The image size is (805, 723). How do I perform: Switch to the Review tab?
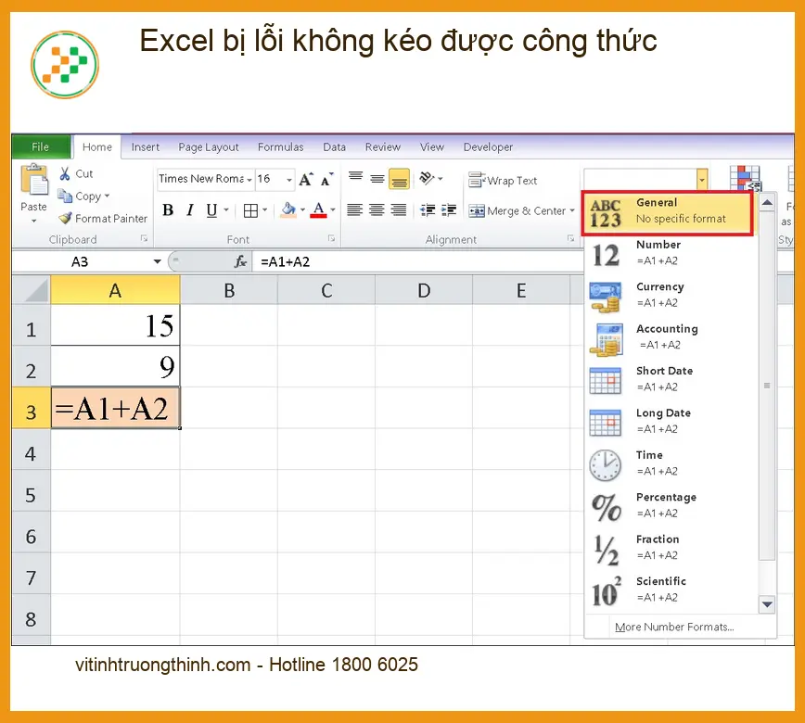(382, 147)
